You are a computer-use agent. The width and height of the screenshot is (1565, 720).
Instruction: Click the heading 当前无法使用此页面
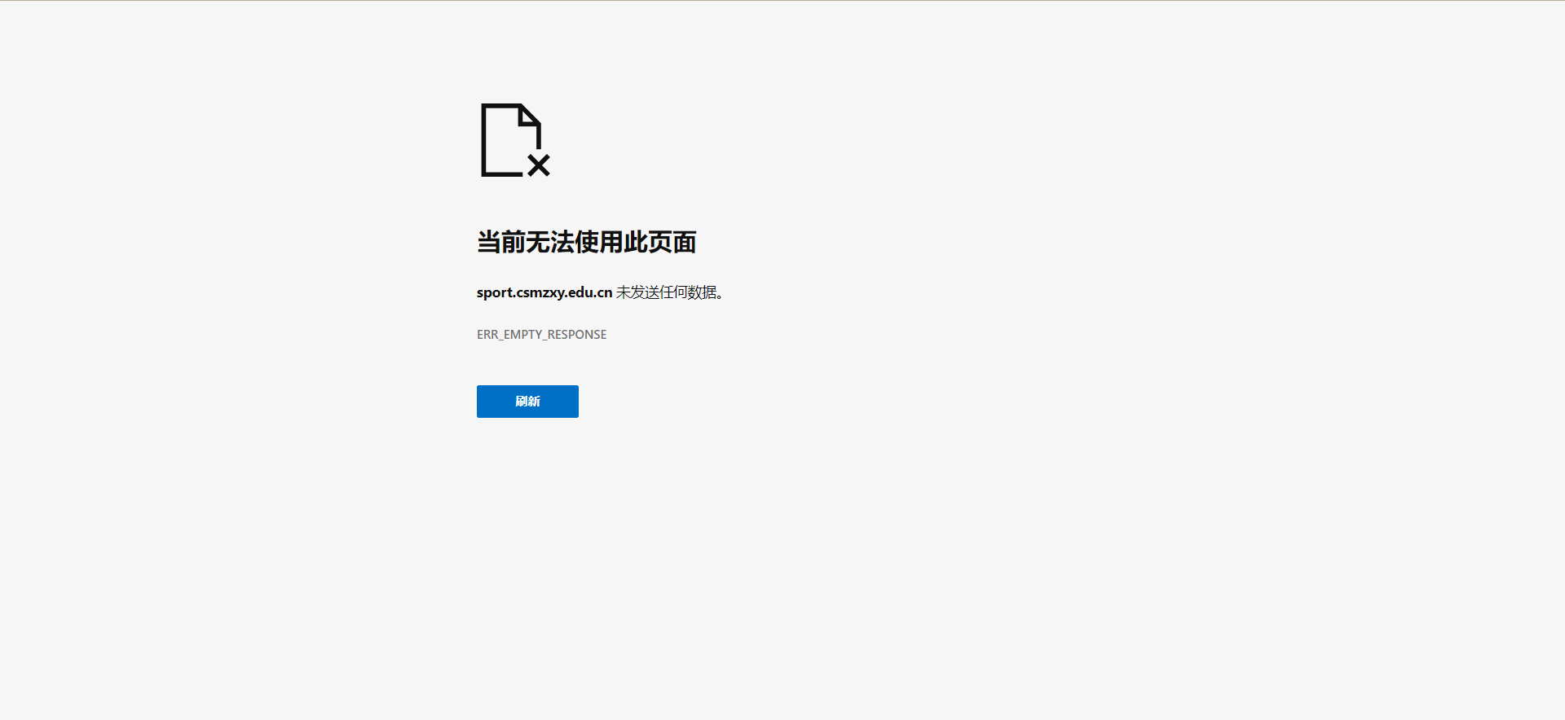[x=586, y=242]
